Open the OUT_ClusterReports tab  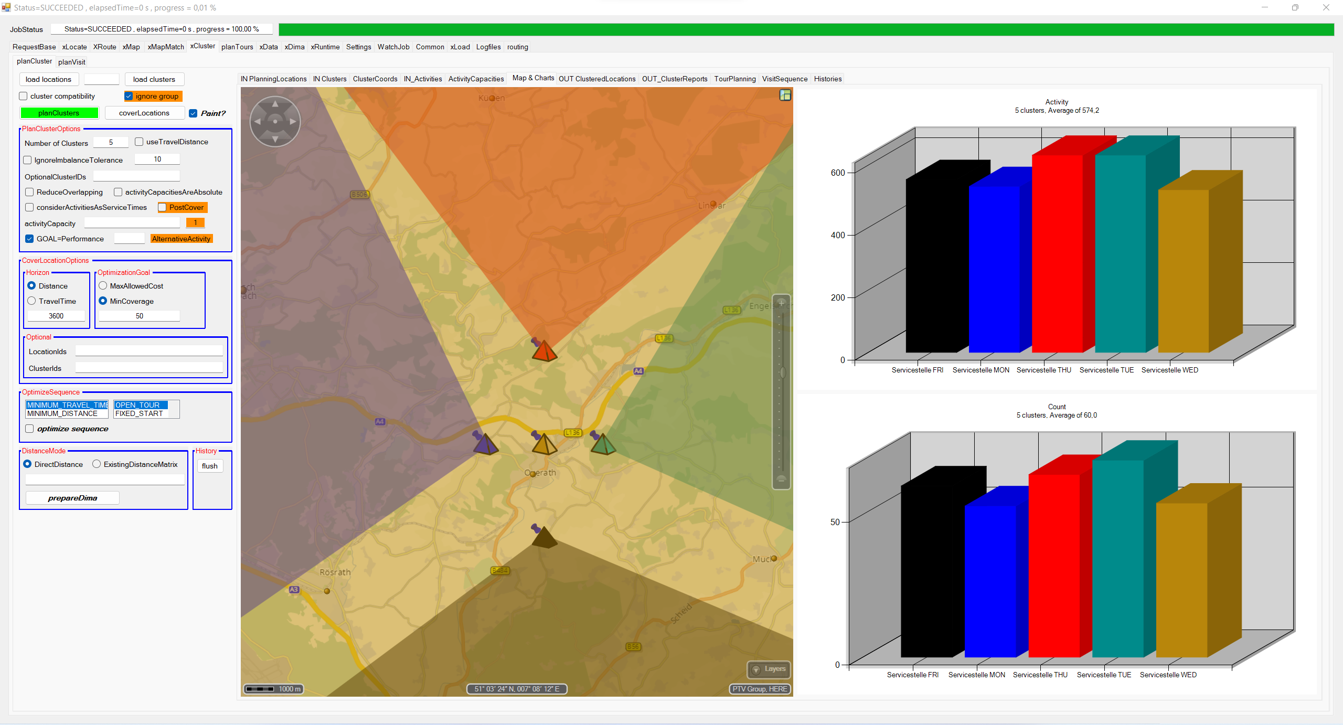[674, 79]
